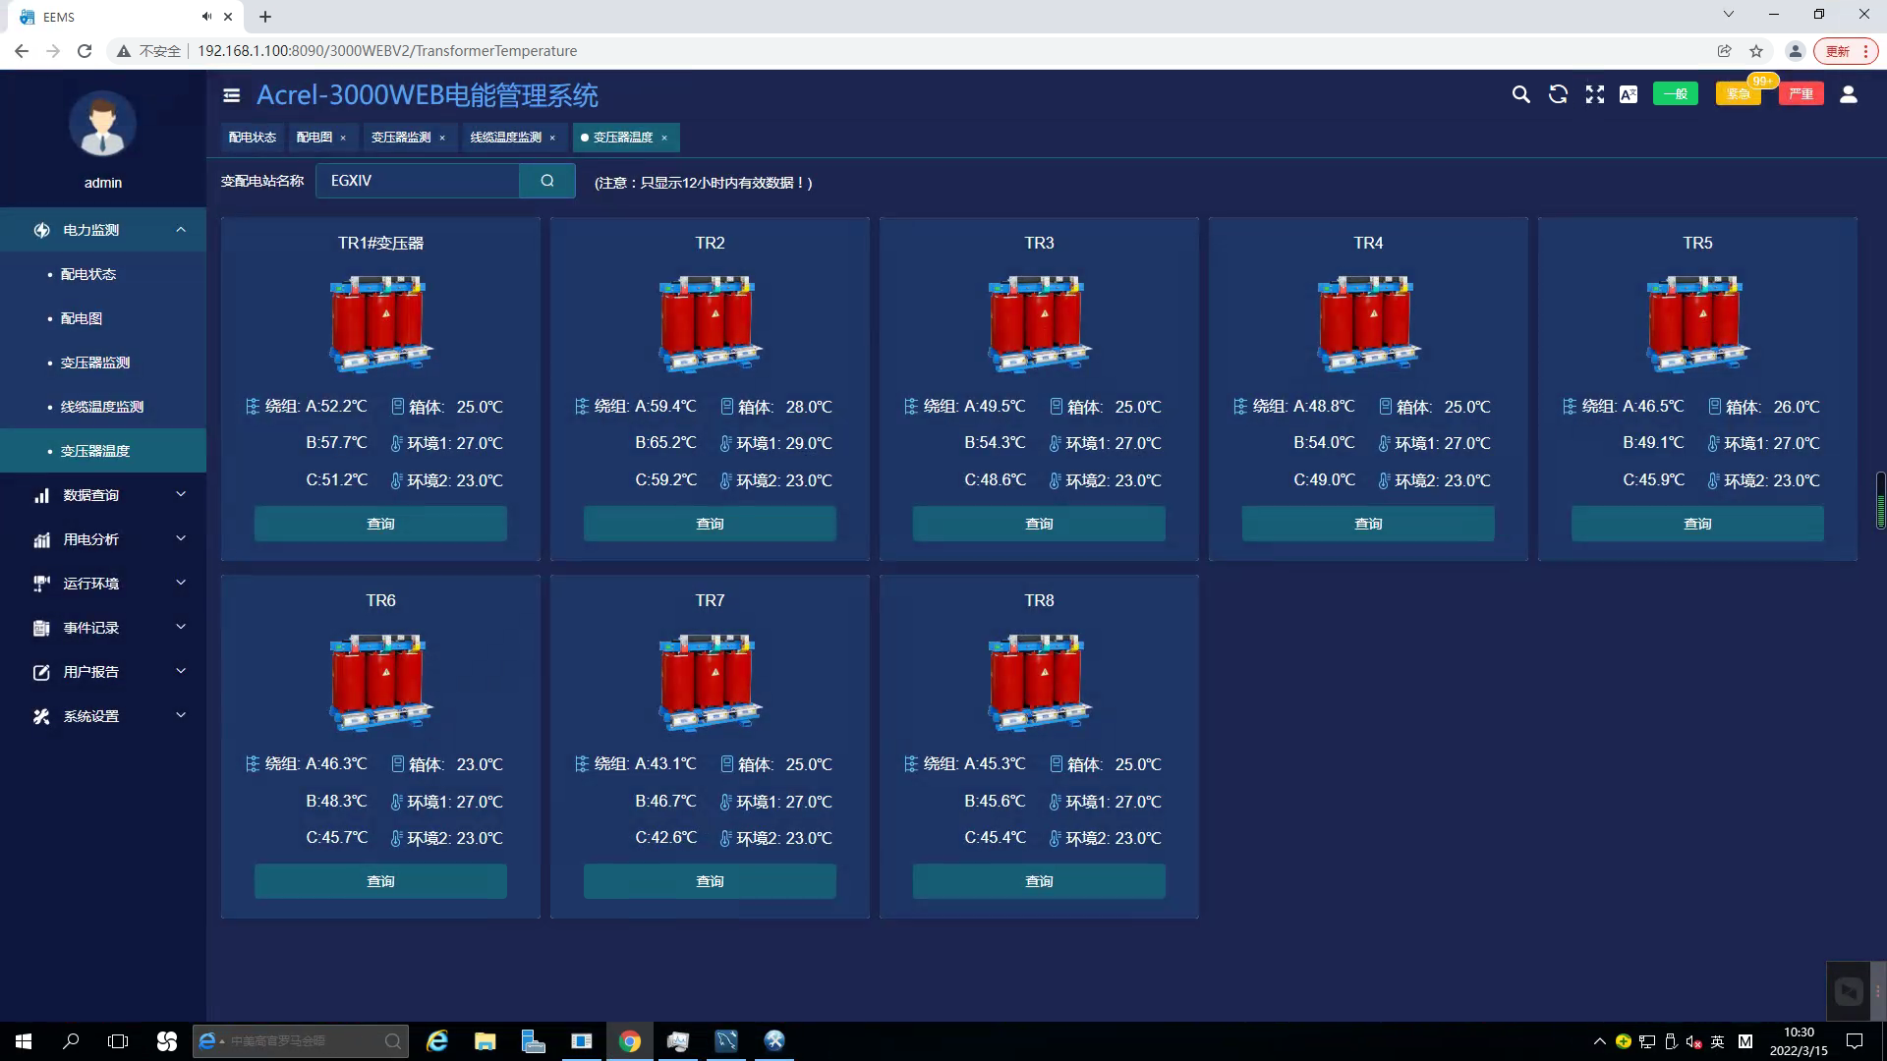The height and width of the screenshot is (1061, 1887).
Task: Switch to the 变压器监测 tab
Action: click(x=400, y=138)
